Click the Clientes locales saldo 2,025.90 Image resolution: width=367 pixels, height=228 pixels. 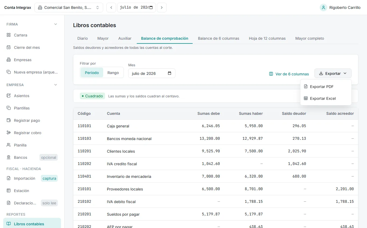pyautogui.click(x=297, y=151)
